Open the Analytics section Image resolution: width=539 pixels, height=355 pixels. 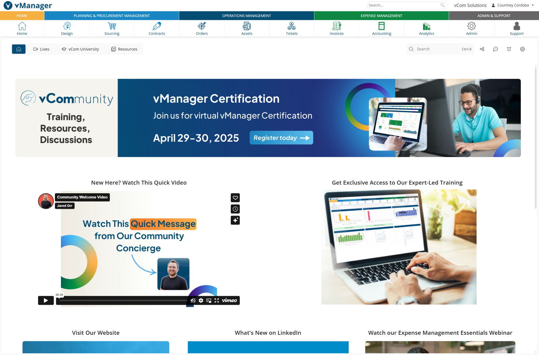pyautogui.click(x=426, y=29)
